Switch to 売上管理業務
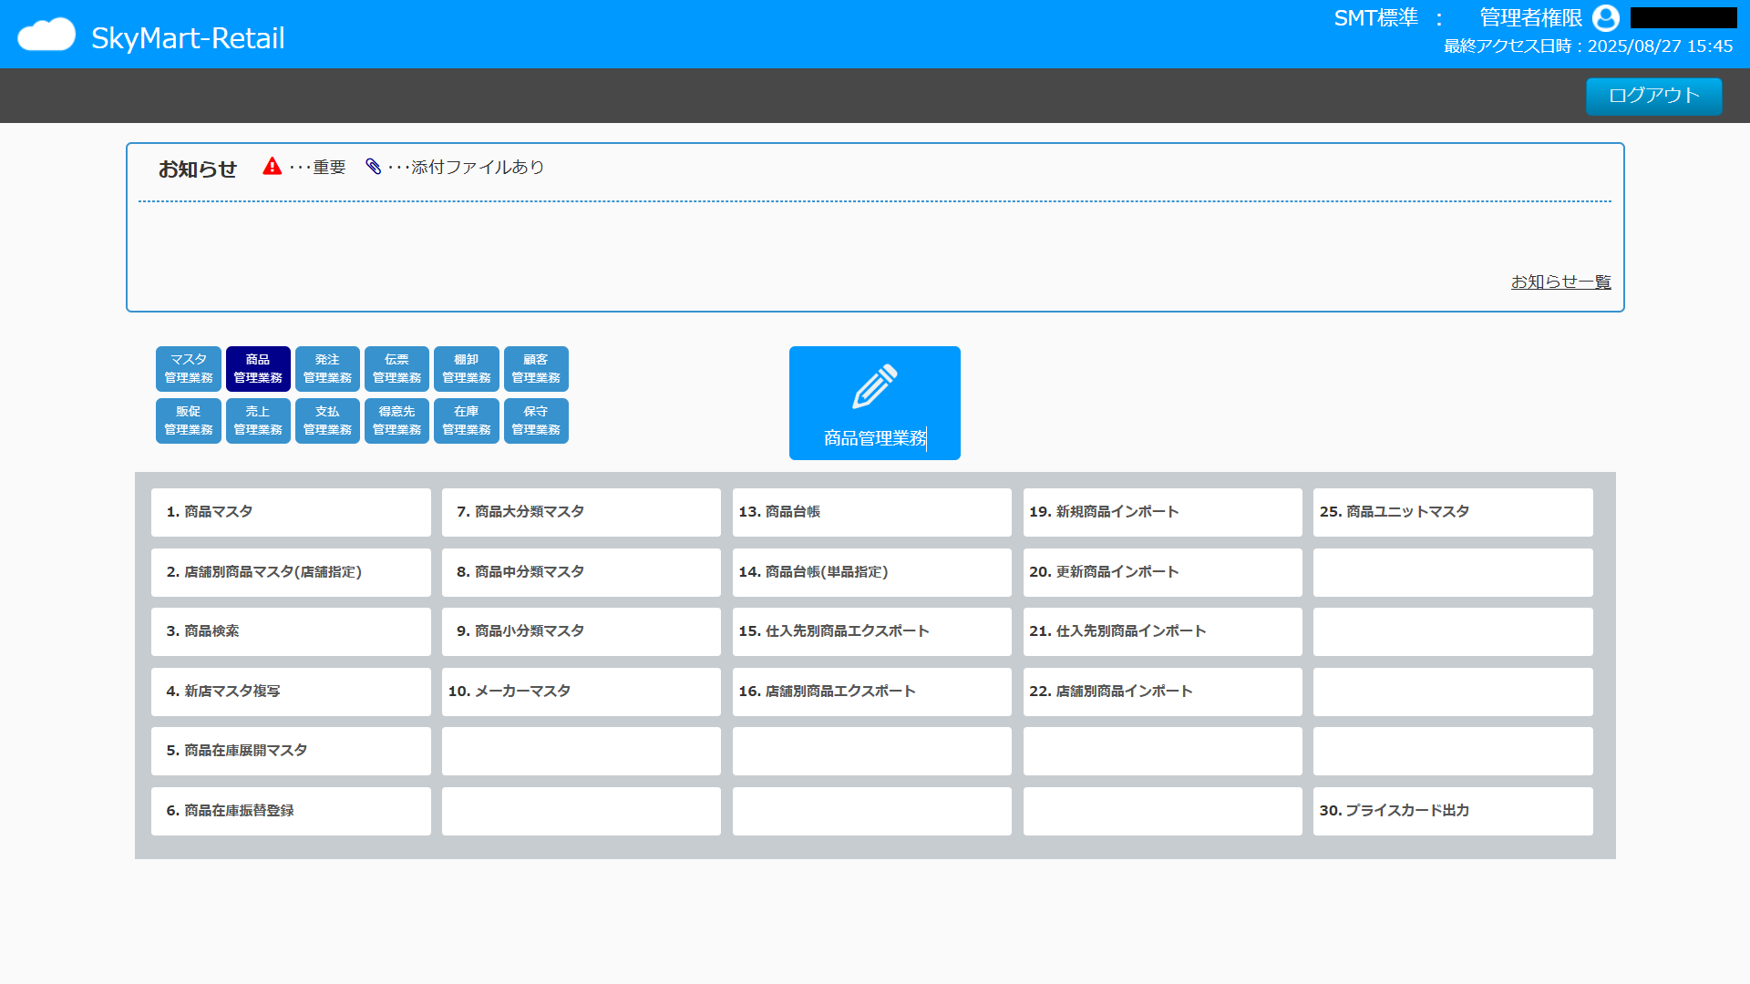Image resolution: width=1750 pixels, height=984 pixels. [x=258, y=420]
